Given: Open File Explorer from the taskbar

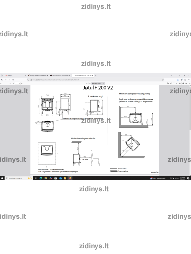Looking at the screenshot, I should pyautogui.click(x=46, y=178).
